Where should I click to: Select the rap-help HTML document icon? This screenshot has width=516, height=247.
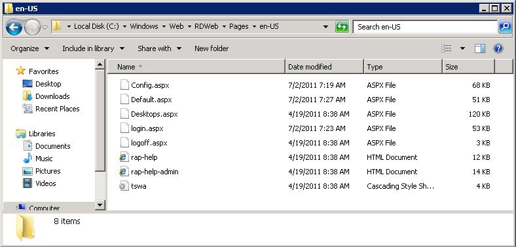pyautogui.click(x=123, y=157)
